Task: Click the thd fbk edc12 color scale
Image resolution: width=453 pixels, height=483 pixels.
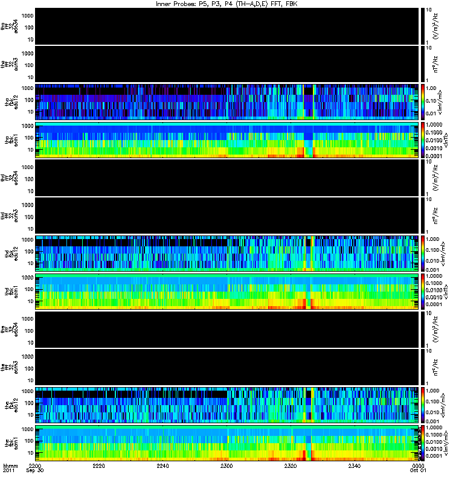Action: pos(422,253)
